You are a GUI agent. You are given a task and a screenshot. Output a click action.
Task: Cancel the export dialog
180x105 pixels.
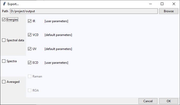tap(148, 101)
